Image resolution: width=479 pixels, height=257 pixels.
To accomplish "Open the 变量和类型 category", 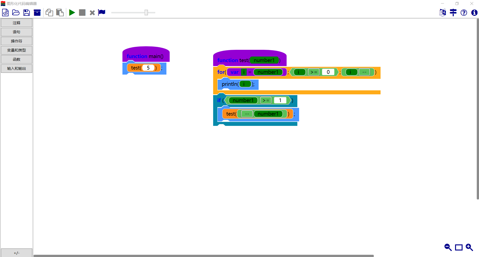I will [x=16, y=50].
